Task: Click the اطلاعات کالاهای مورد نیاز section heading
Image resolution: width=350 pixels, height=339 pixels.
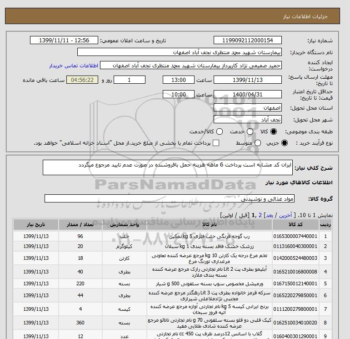Action: pos(299,182)
